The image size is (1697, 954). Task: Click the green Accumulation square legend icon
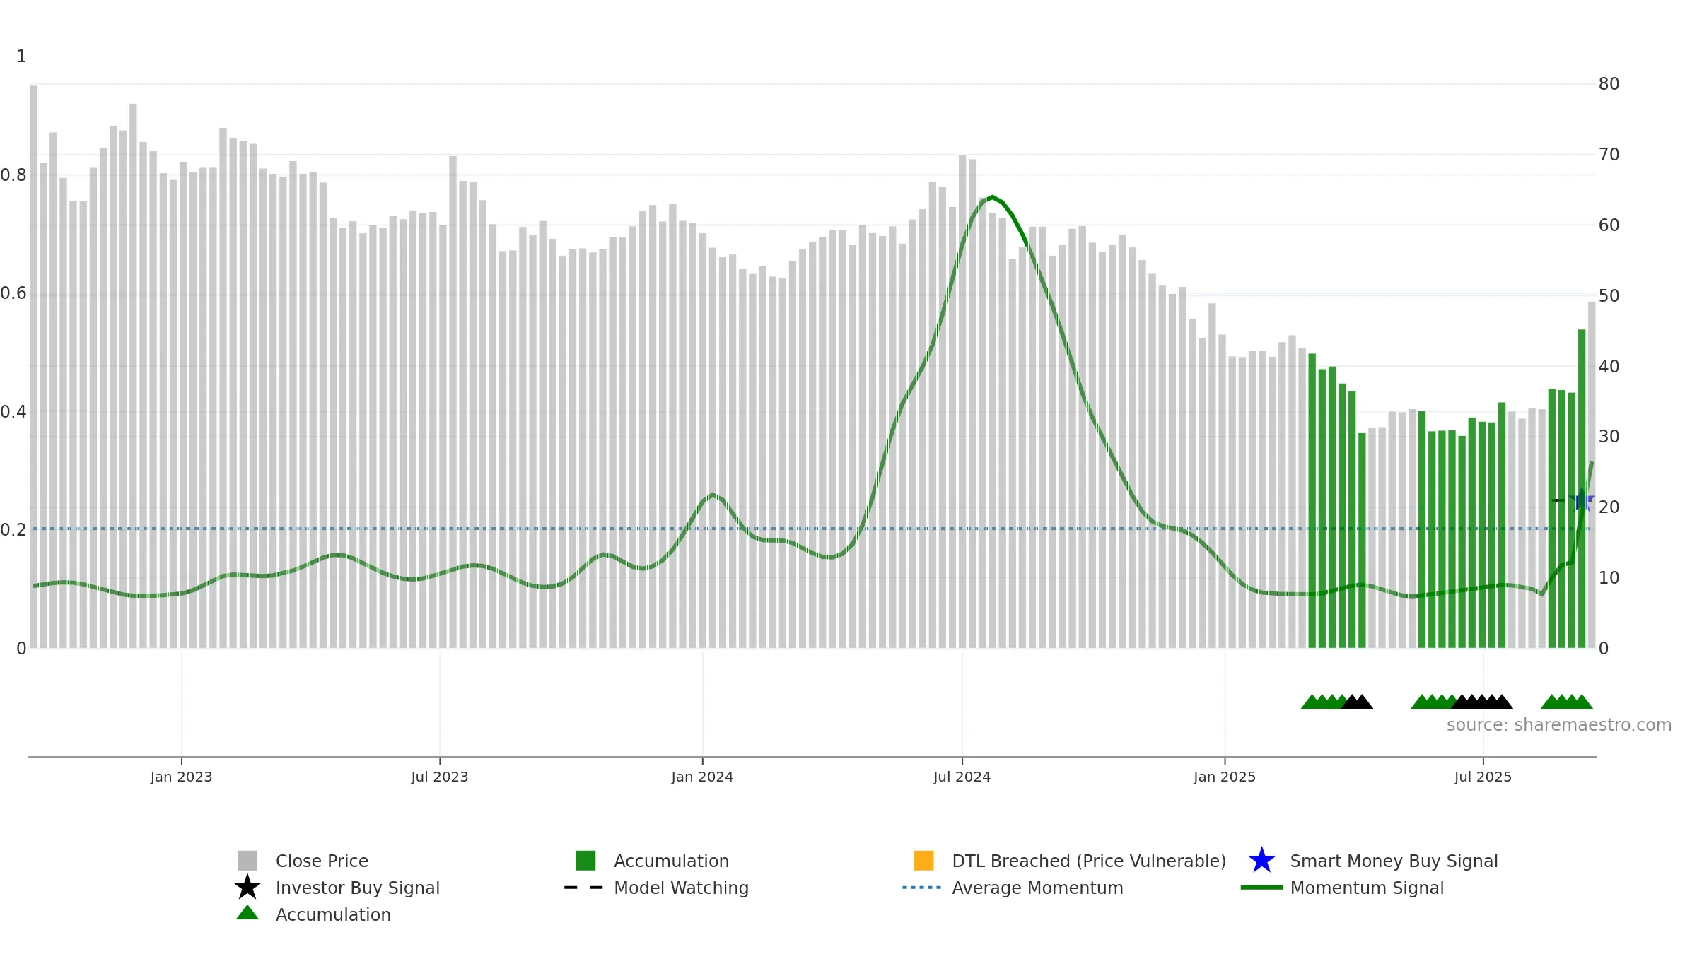pyautogui.click(x=585, y=861)
